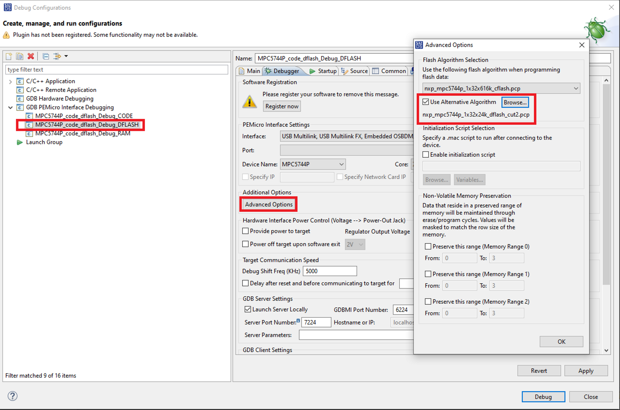Click the filter launch configurations icon

click(x=57, y=56)
